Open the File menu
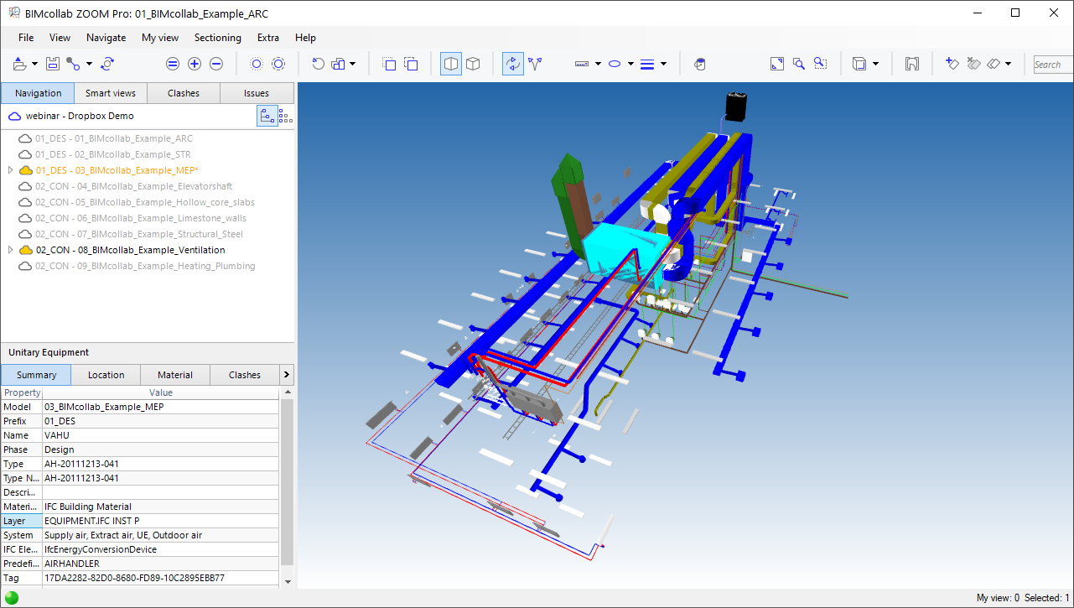 tap(26, 38)
